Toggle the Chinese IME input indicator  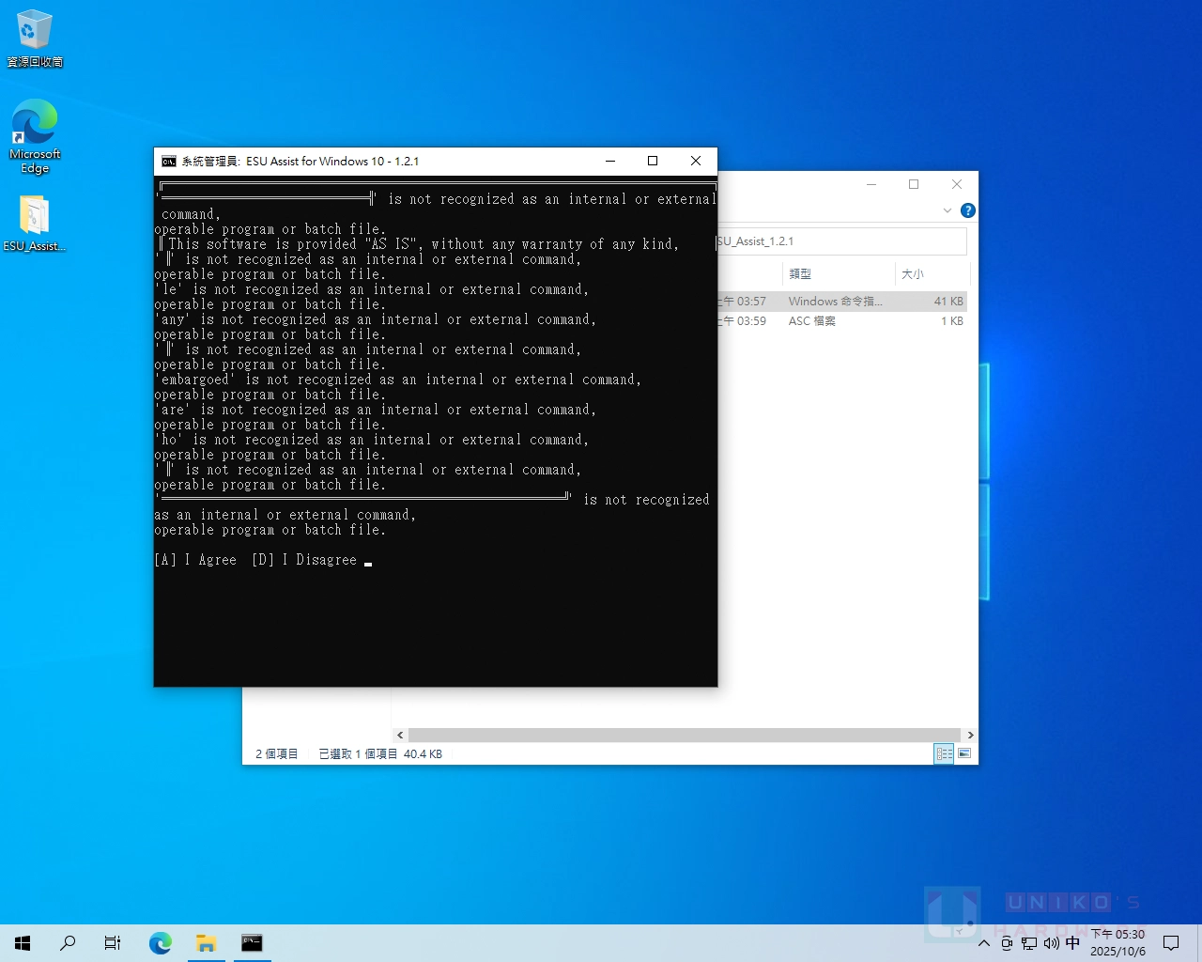click(1072, 943)
